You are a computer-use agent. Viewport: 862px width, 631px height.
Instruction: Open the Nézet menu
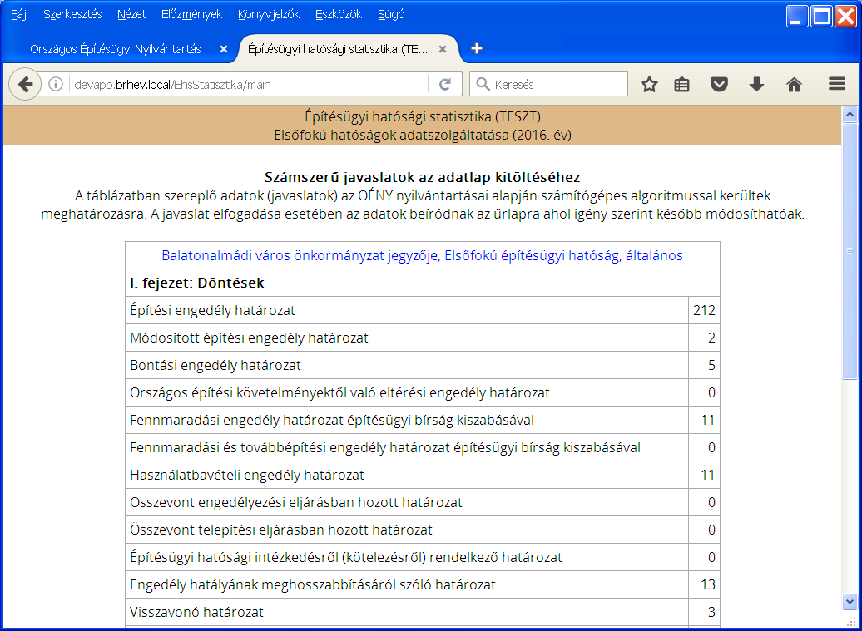(132, 14)
